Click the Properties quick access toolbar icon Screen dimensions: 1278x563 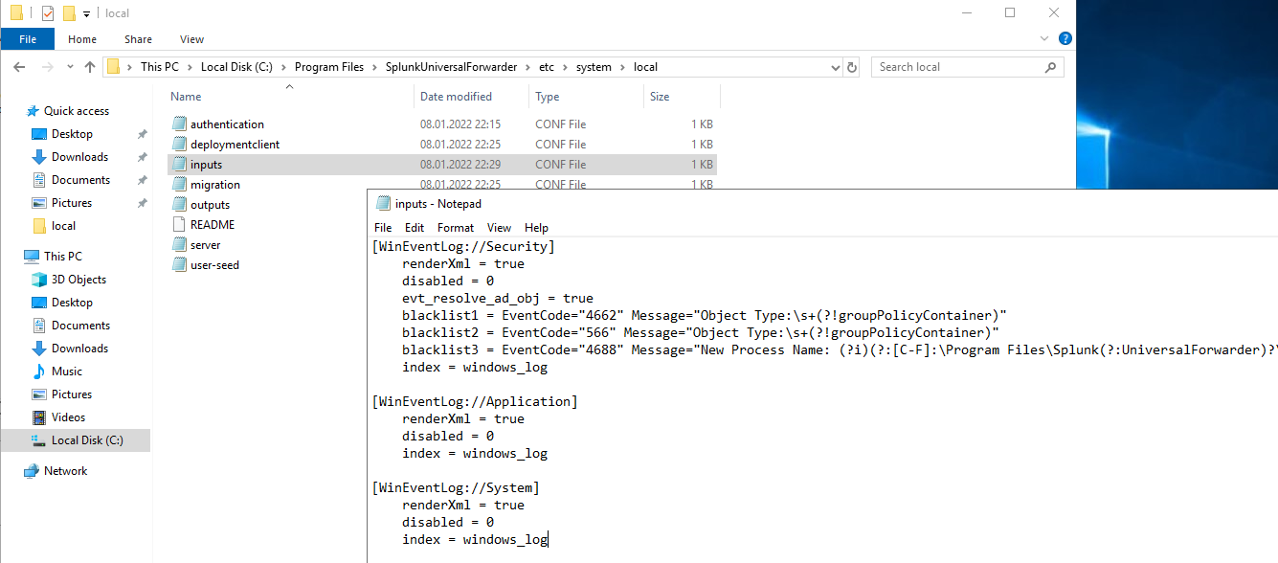(x=48, y=13)
